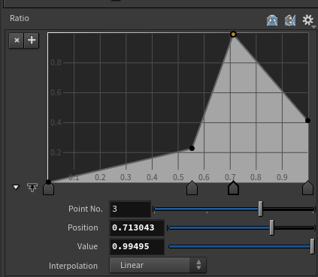Screen dimensions: 318x277
Task: Click the Position slider handle
Action: coord(271,227)
